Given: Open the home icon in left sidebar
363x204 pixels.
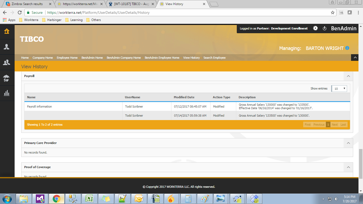Looking at the screenshot, I should [x=7, y=31].
